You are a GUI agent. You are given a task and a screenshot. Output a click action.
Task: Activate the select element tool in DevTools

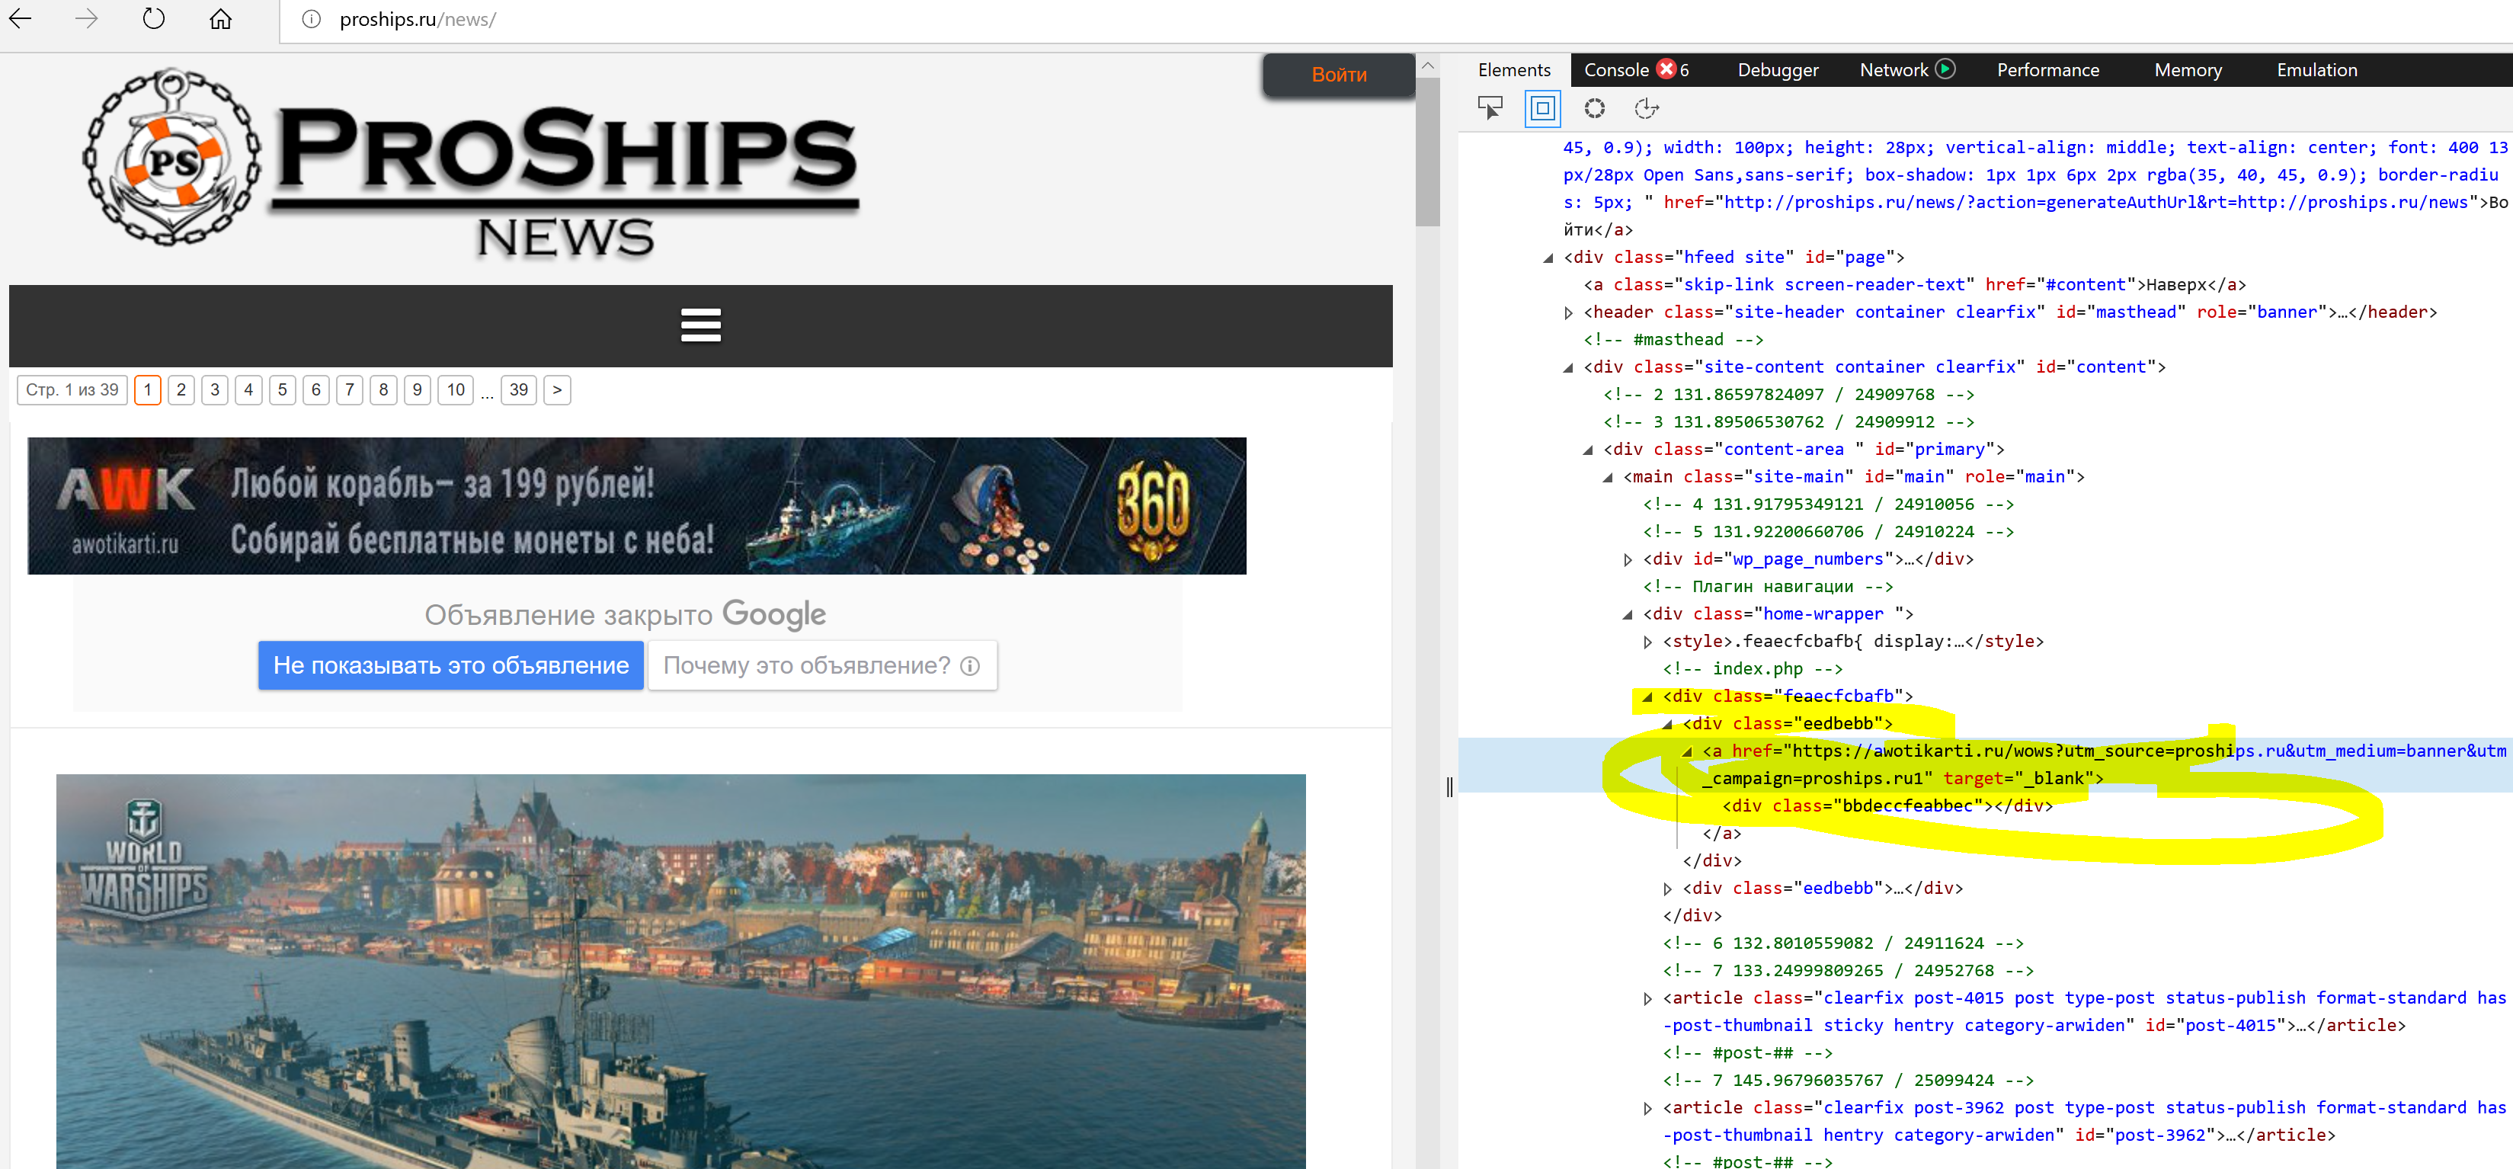click(1490, 107)
